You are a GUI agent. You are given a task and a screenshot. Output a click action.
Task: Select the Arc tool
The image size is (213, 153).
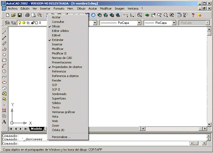click(x=4, y=66)
